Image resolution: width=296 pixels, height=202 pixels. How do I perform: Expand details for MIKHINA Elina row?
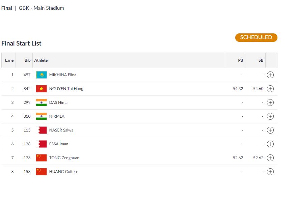click(x=270, y=75)
